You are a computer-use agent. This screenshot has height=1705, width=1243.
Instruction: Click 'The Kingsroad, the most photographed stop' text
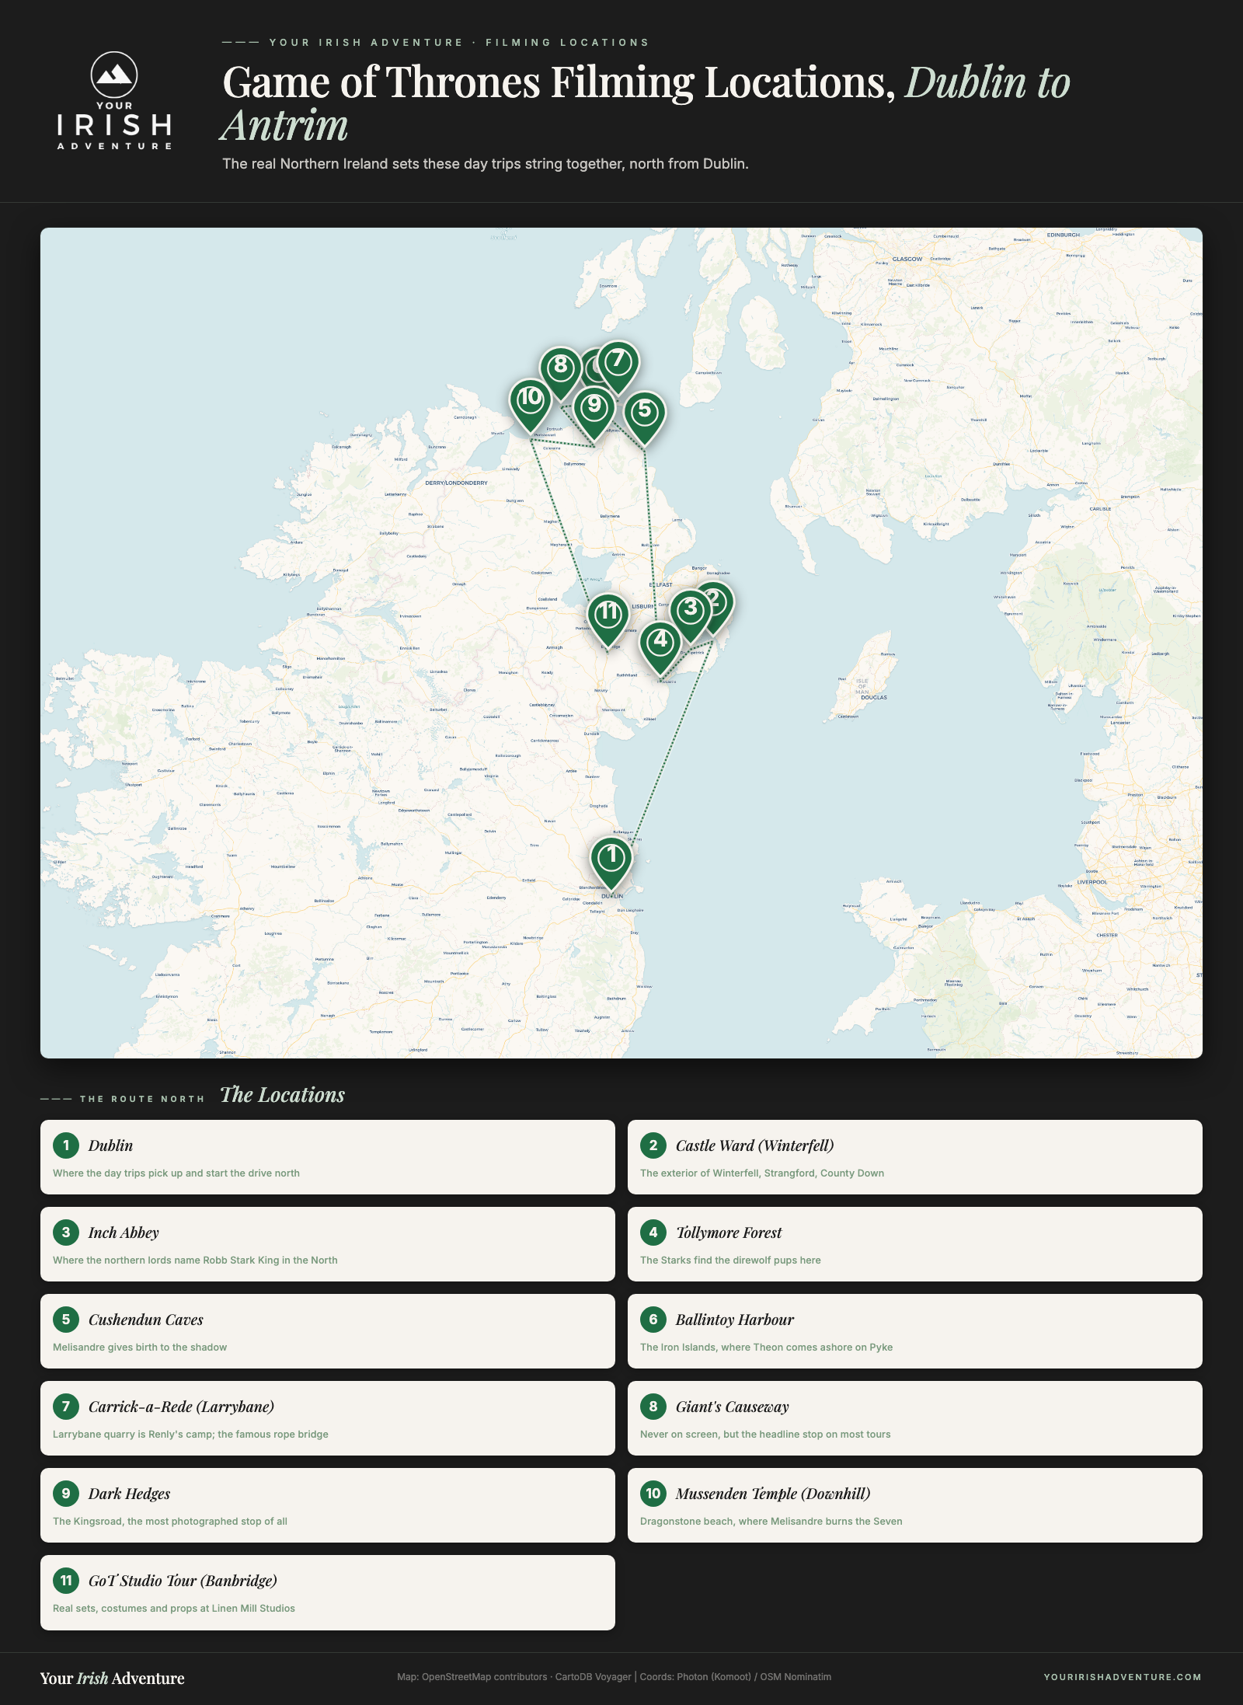tap(170, 1522)
